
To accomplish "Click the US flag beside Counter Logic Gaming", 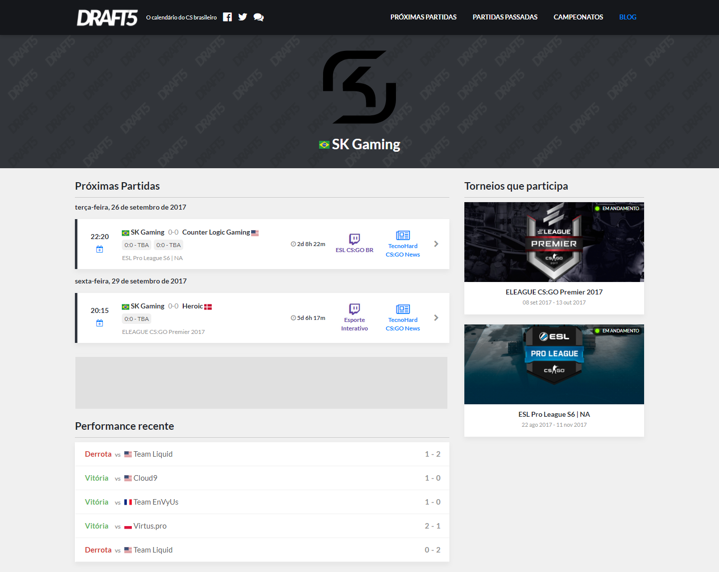I will 255,233.
